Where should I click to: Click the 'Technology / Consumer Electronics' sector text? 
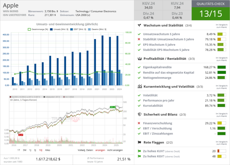click(96, 11)
